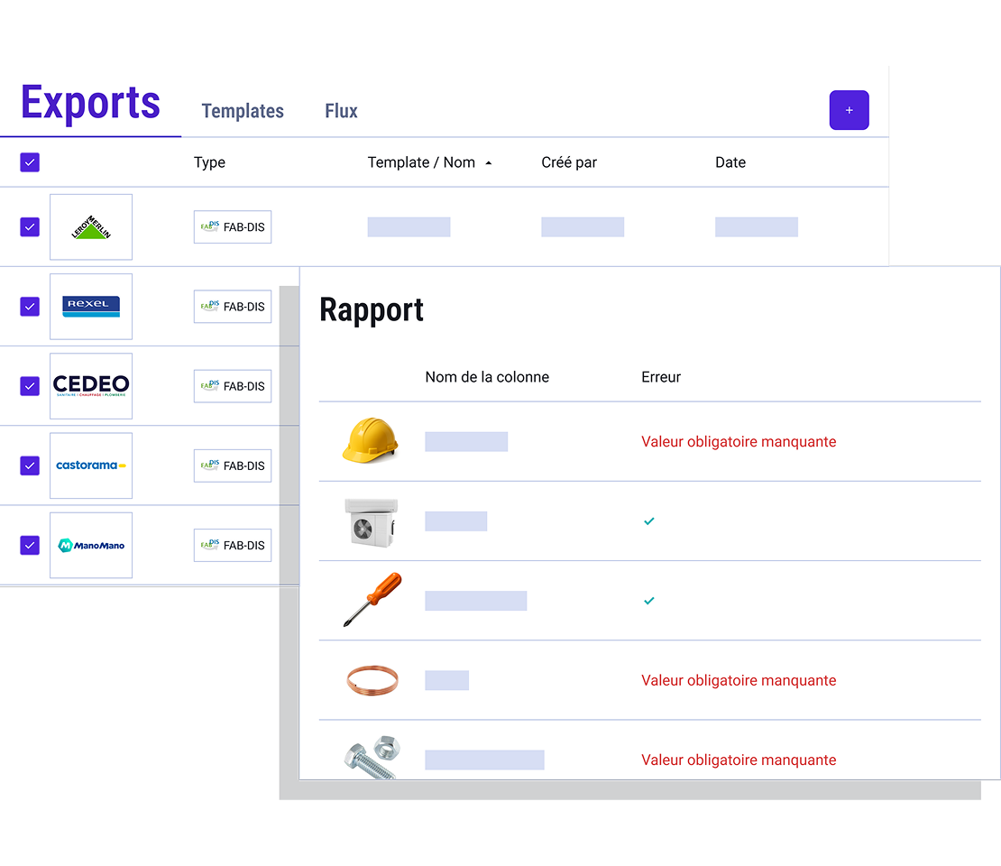Click the copper coil product image
Viewport: 1001px width, 866px height.
[372, 679]
